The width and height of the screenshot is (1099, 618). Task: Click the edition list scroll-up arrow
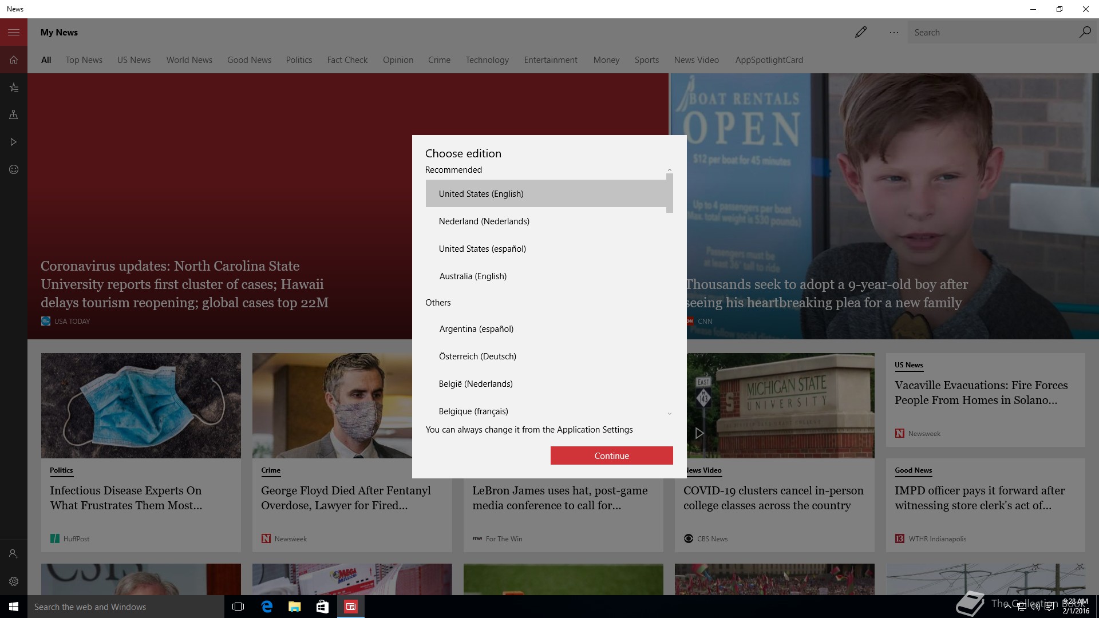pyautogui.click(x=669, y=170)
